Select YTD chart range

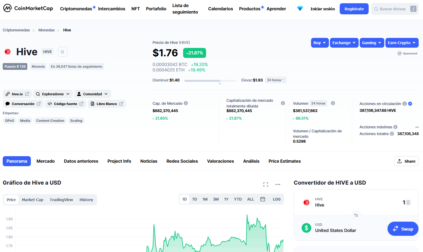[238, 199]
